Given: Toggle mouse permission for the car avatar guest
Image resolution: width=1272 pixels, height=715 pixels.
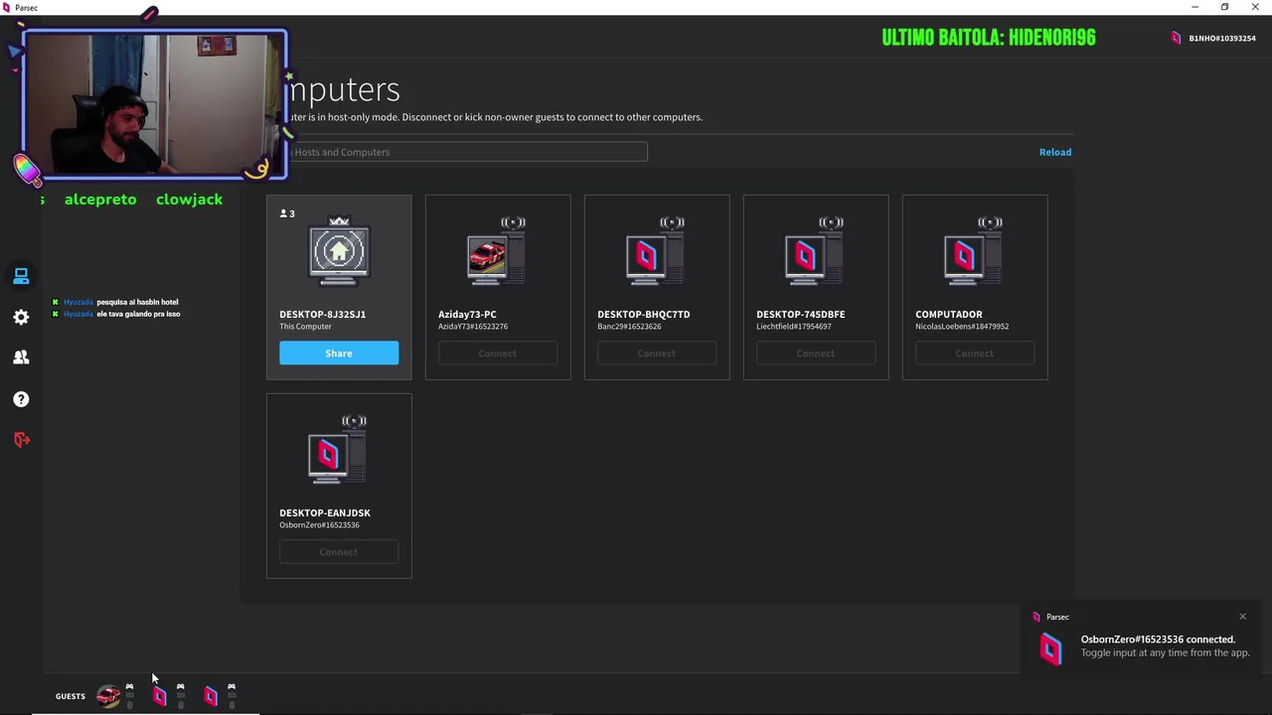Looking at the screenshot, I should tap(129, 705).
